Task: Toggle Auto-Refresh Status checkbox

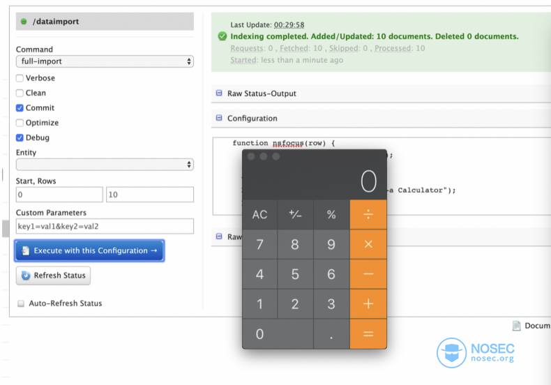Action: point(21,303)
